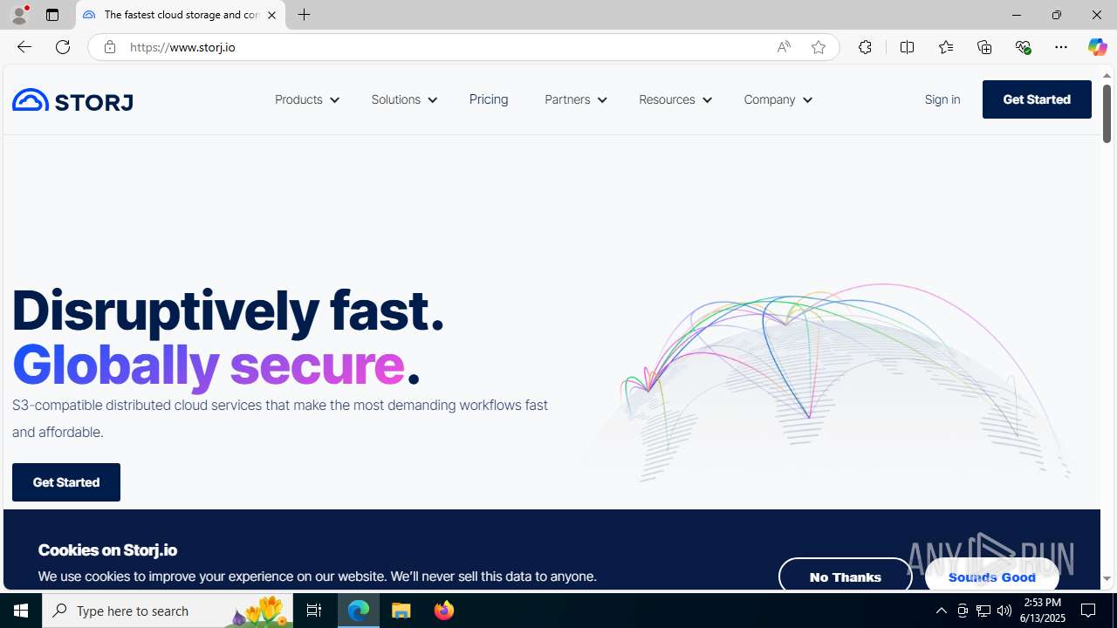
Task: Open the Pricing page
Action: tap(489, 99)
